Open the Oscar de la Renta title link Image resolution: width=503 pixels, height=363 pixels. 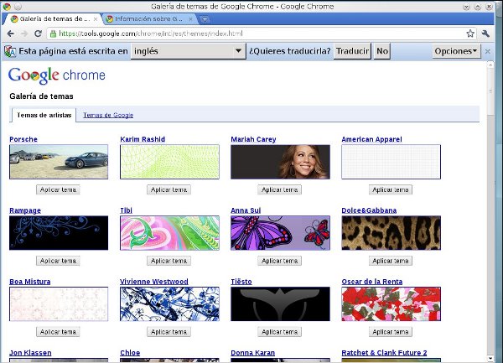click(x=371, y=282)
